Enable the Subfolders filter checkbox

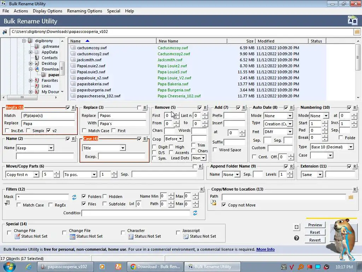pos(105,204)
